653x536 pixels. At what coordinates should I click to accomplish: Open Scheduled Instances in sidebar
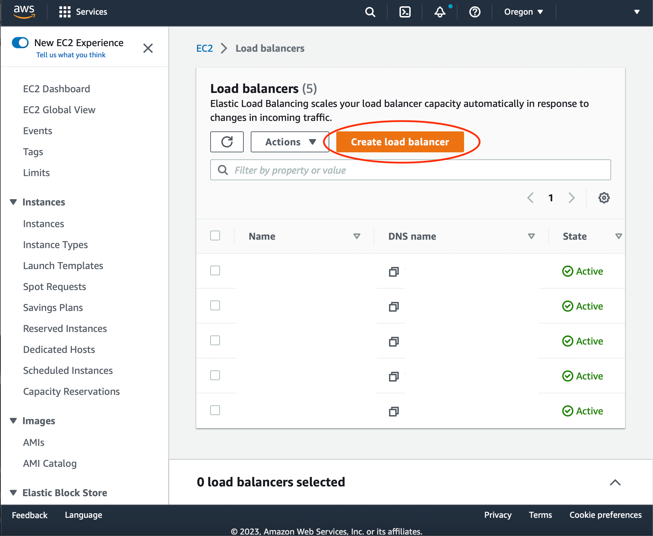(x=68, y=370)
